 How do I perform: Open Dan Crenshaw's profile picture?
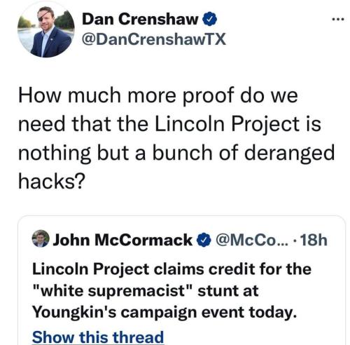(x=46, y=29)
